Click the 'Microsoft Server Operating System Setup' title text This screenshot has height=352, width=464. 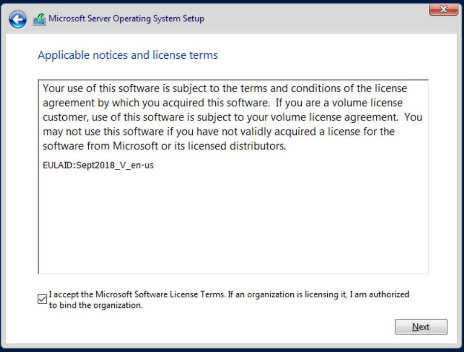coord(126,19)
